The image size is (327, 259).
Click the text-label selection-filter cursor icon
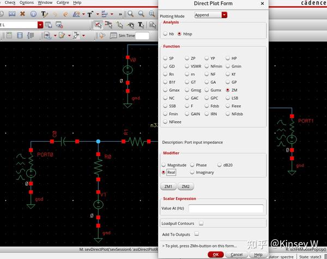click(141, 25)
